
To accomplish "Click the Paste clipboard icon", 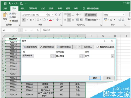I will (5, 15).
